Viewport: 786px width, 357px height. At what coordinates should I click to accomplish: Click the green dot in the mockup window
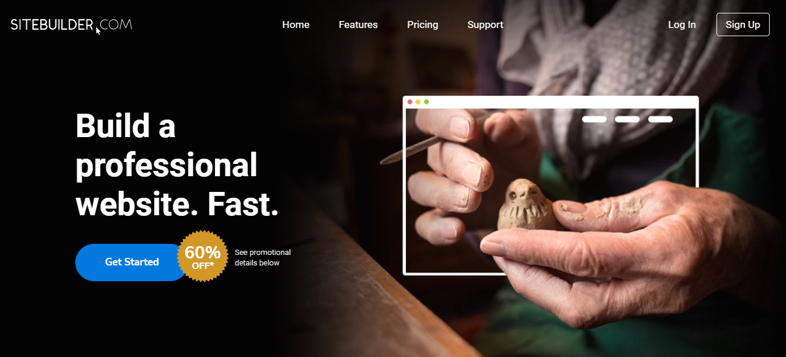[426, 102]
